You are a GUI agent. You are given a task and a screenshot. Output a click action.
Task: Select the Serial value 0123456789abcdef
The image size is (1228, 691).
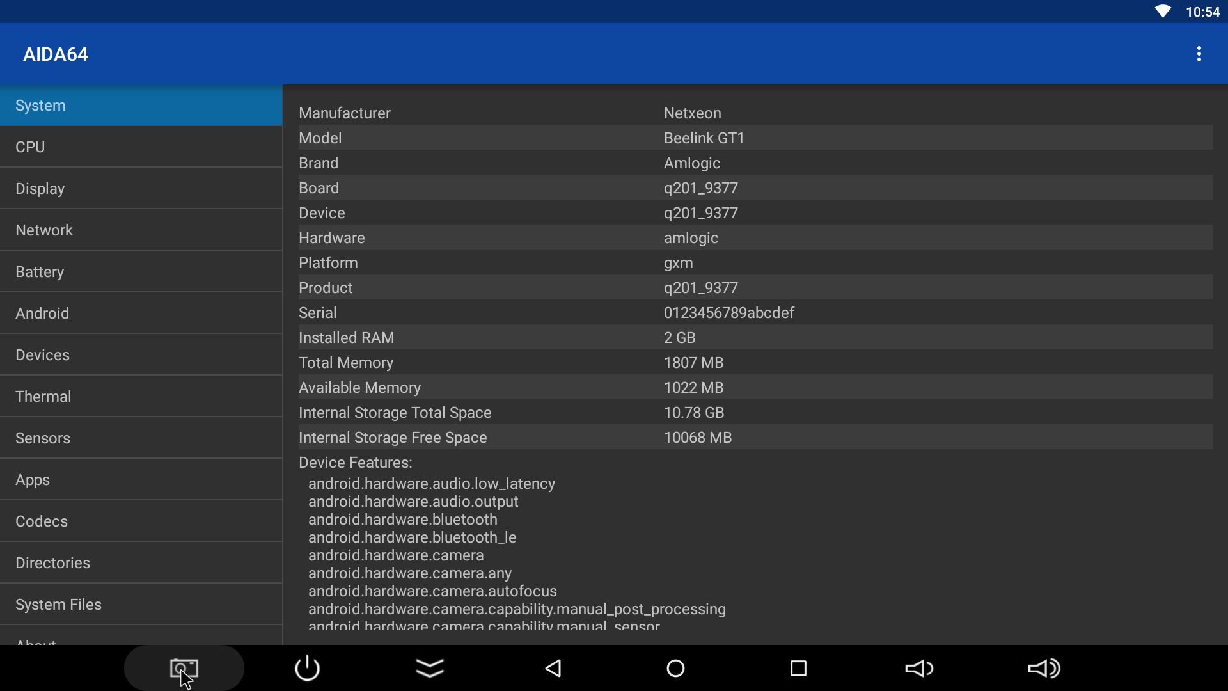tap(729, 313)
